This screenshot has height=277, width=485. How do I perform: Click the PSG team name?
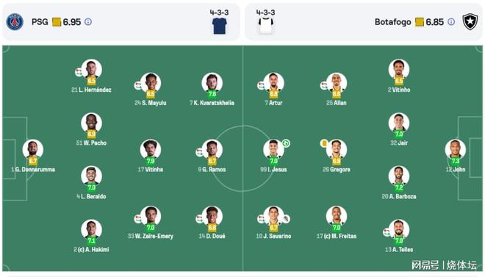point(40,22)
